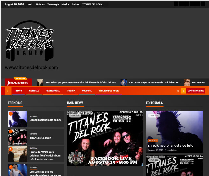Click the BREAKING NEWS label
Screen dimensions: 209x176
tap(18, 83)
